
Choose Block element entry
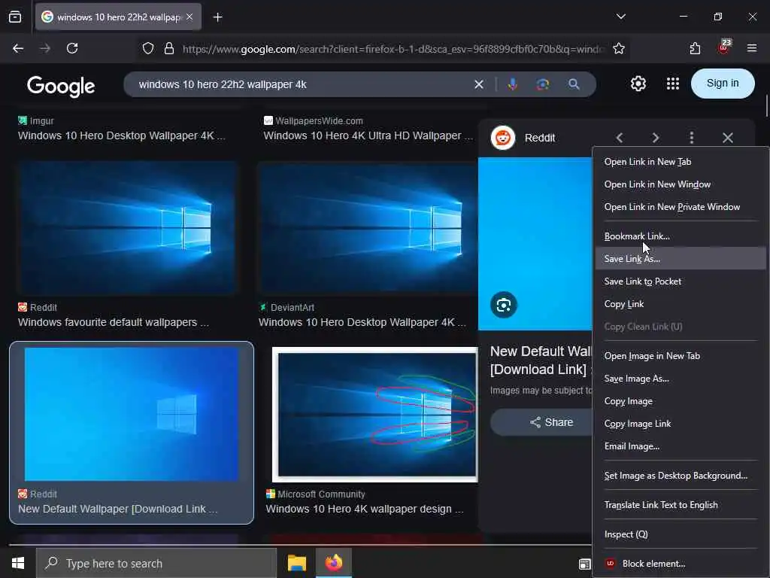pyautogui.click(x=680, y=564)
